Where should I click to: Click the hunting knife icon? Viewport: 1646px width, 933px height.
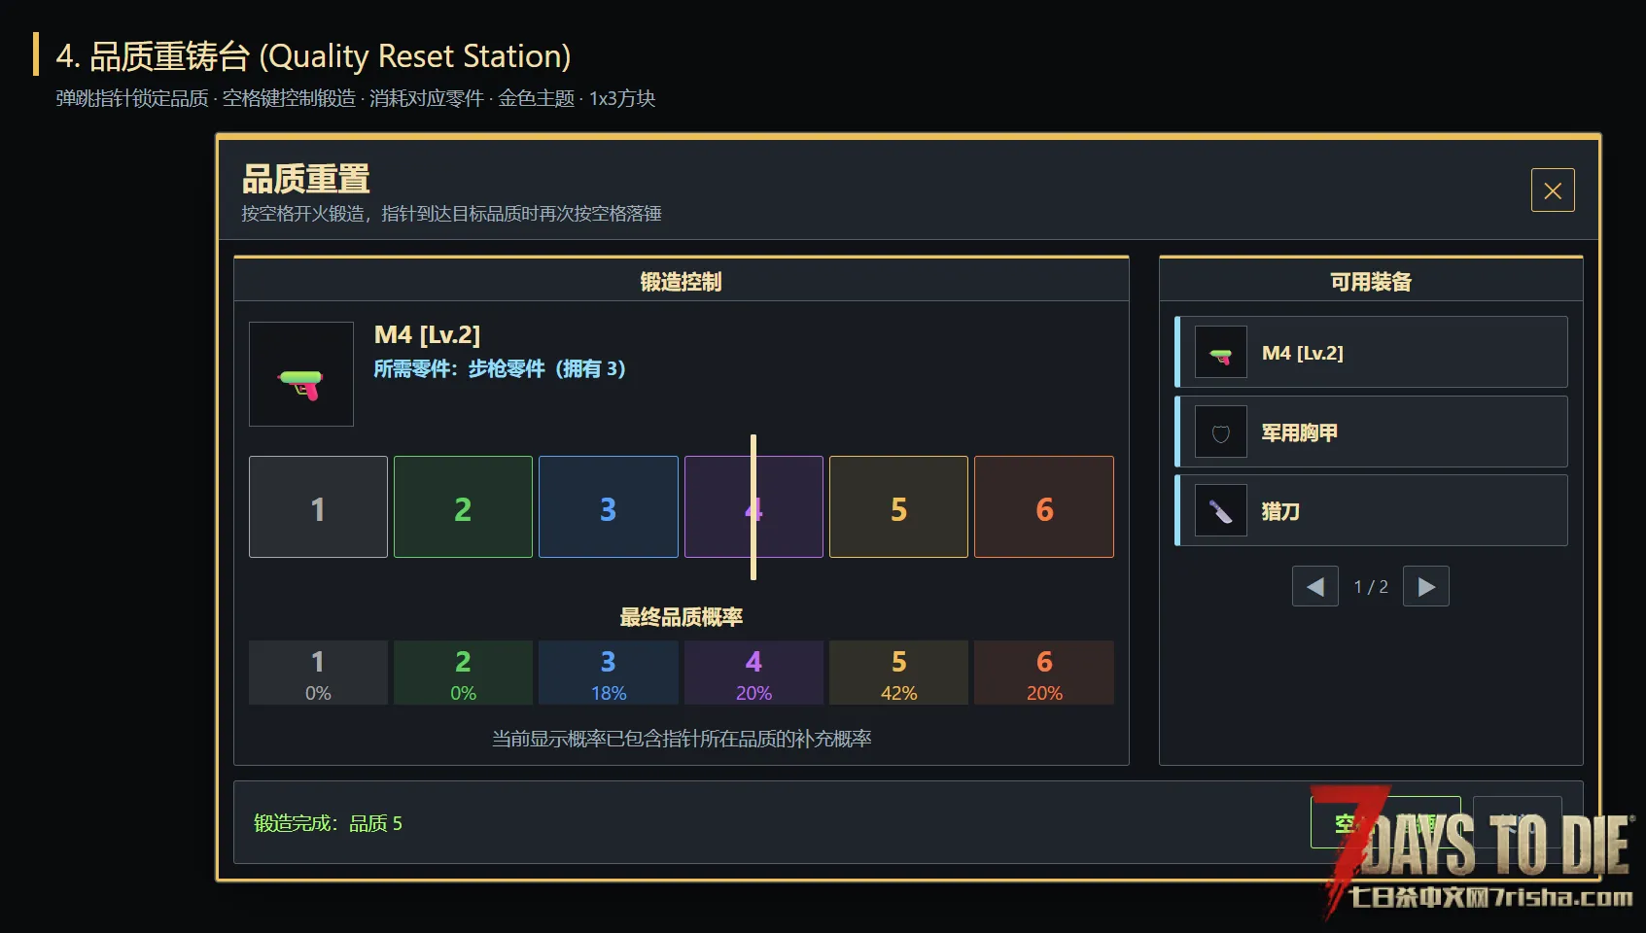click(1220, 511)
